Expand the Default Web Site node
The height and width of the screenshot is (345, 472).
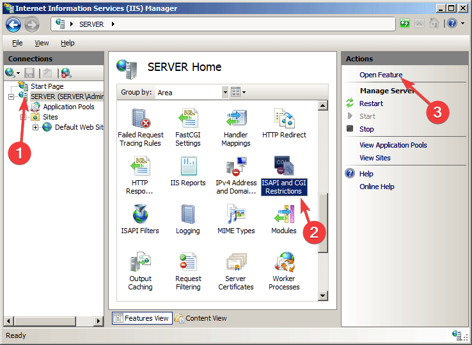[36, 128]
